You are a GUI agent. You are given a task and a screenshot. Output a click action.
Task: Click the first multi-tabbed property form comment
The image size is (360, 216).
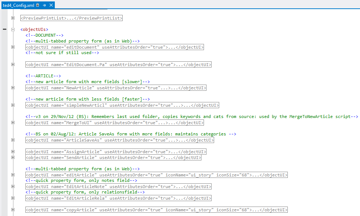(82, 41)
